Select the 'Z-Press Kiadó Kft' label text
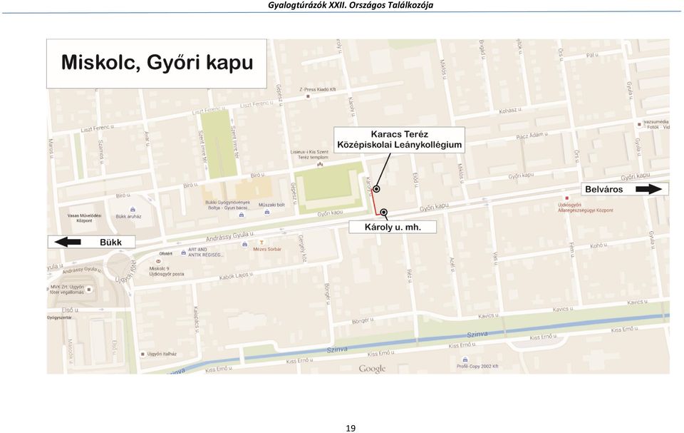The image size is (684, 433). tap(318, 89)
